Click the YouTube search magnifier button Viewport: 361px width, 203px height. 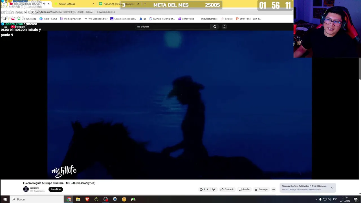point(215,27)
